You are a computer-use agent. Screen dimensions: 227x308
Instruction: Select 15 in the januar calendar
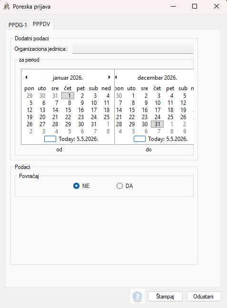click(68, 110)
